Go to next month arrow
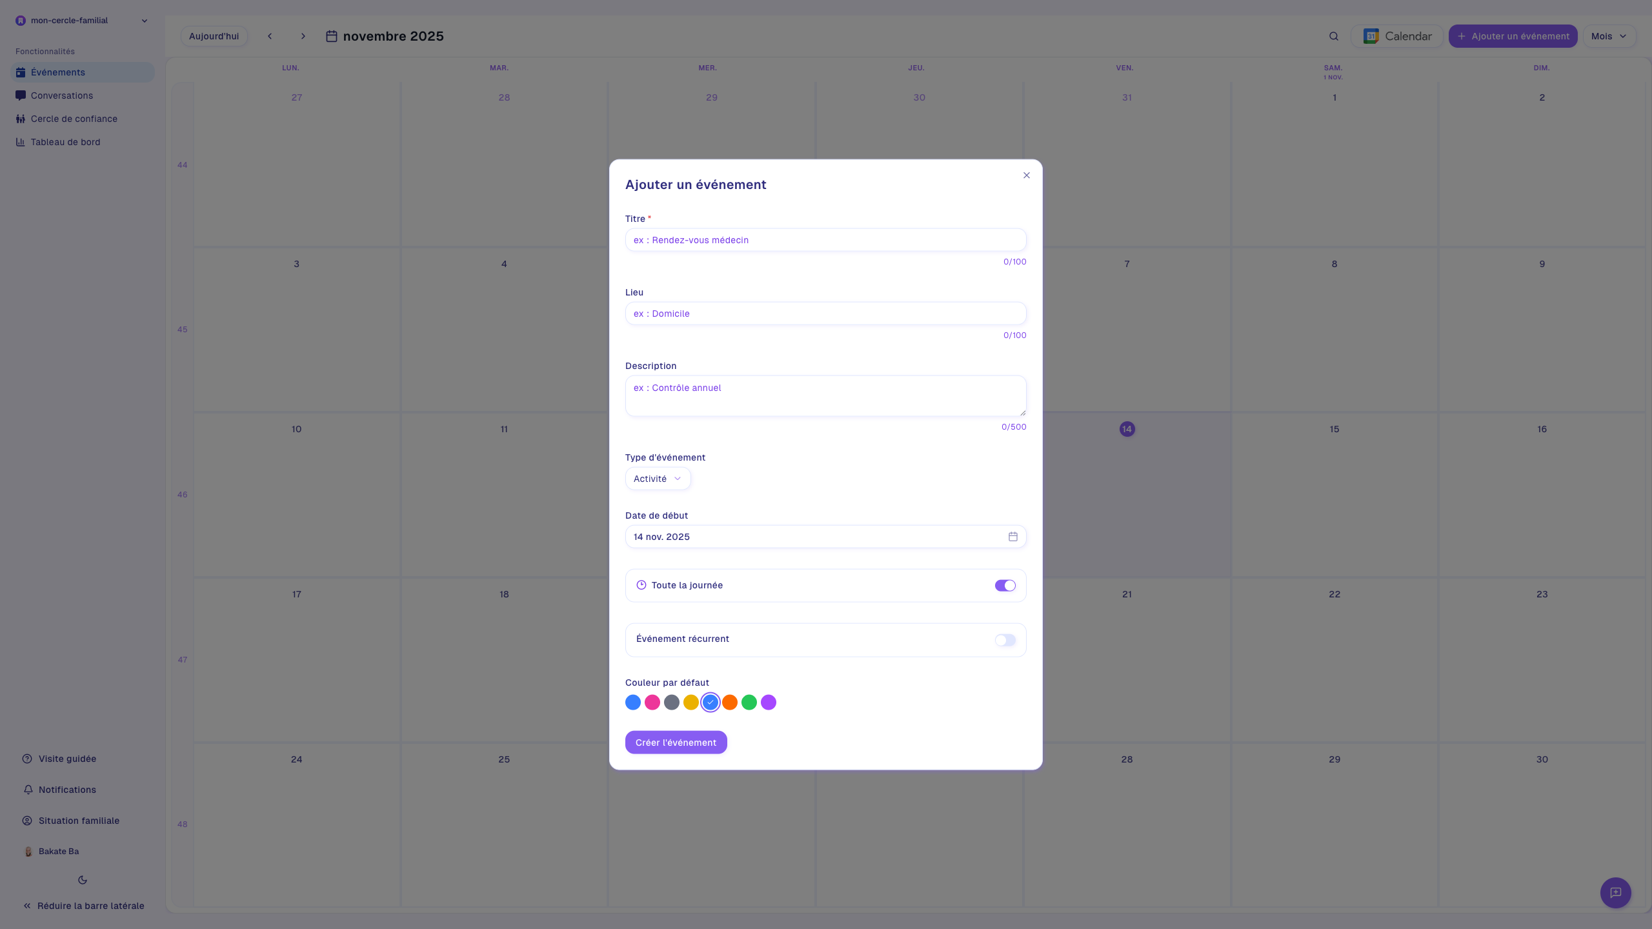This screenshot has width=1652, height=929. [303, 36]
